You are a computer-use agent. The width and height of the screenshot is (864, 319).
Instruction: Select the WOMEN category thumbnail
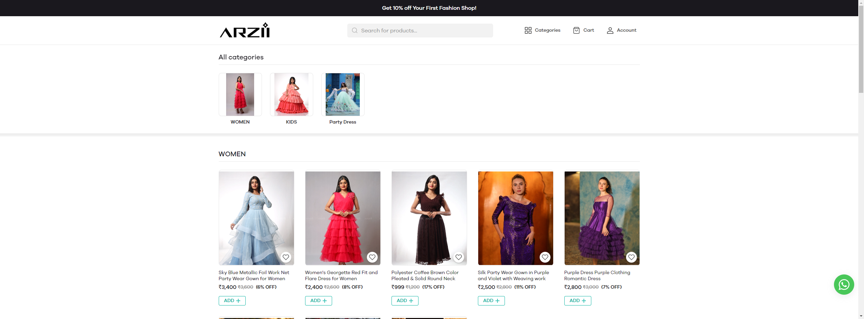point(240,95)
